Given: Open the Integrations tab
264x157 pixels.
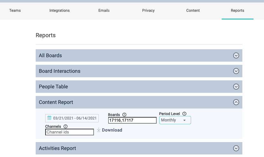Looking at the screenshot, I should tap(60, 10).
